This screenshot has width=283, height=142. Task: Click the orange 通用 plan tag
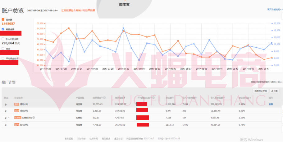pyautogui.click(x=16, y=104)
